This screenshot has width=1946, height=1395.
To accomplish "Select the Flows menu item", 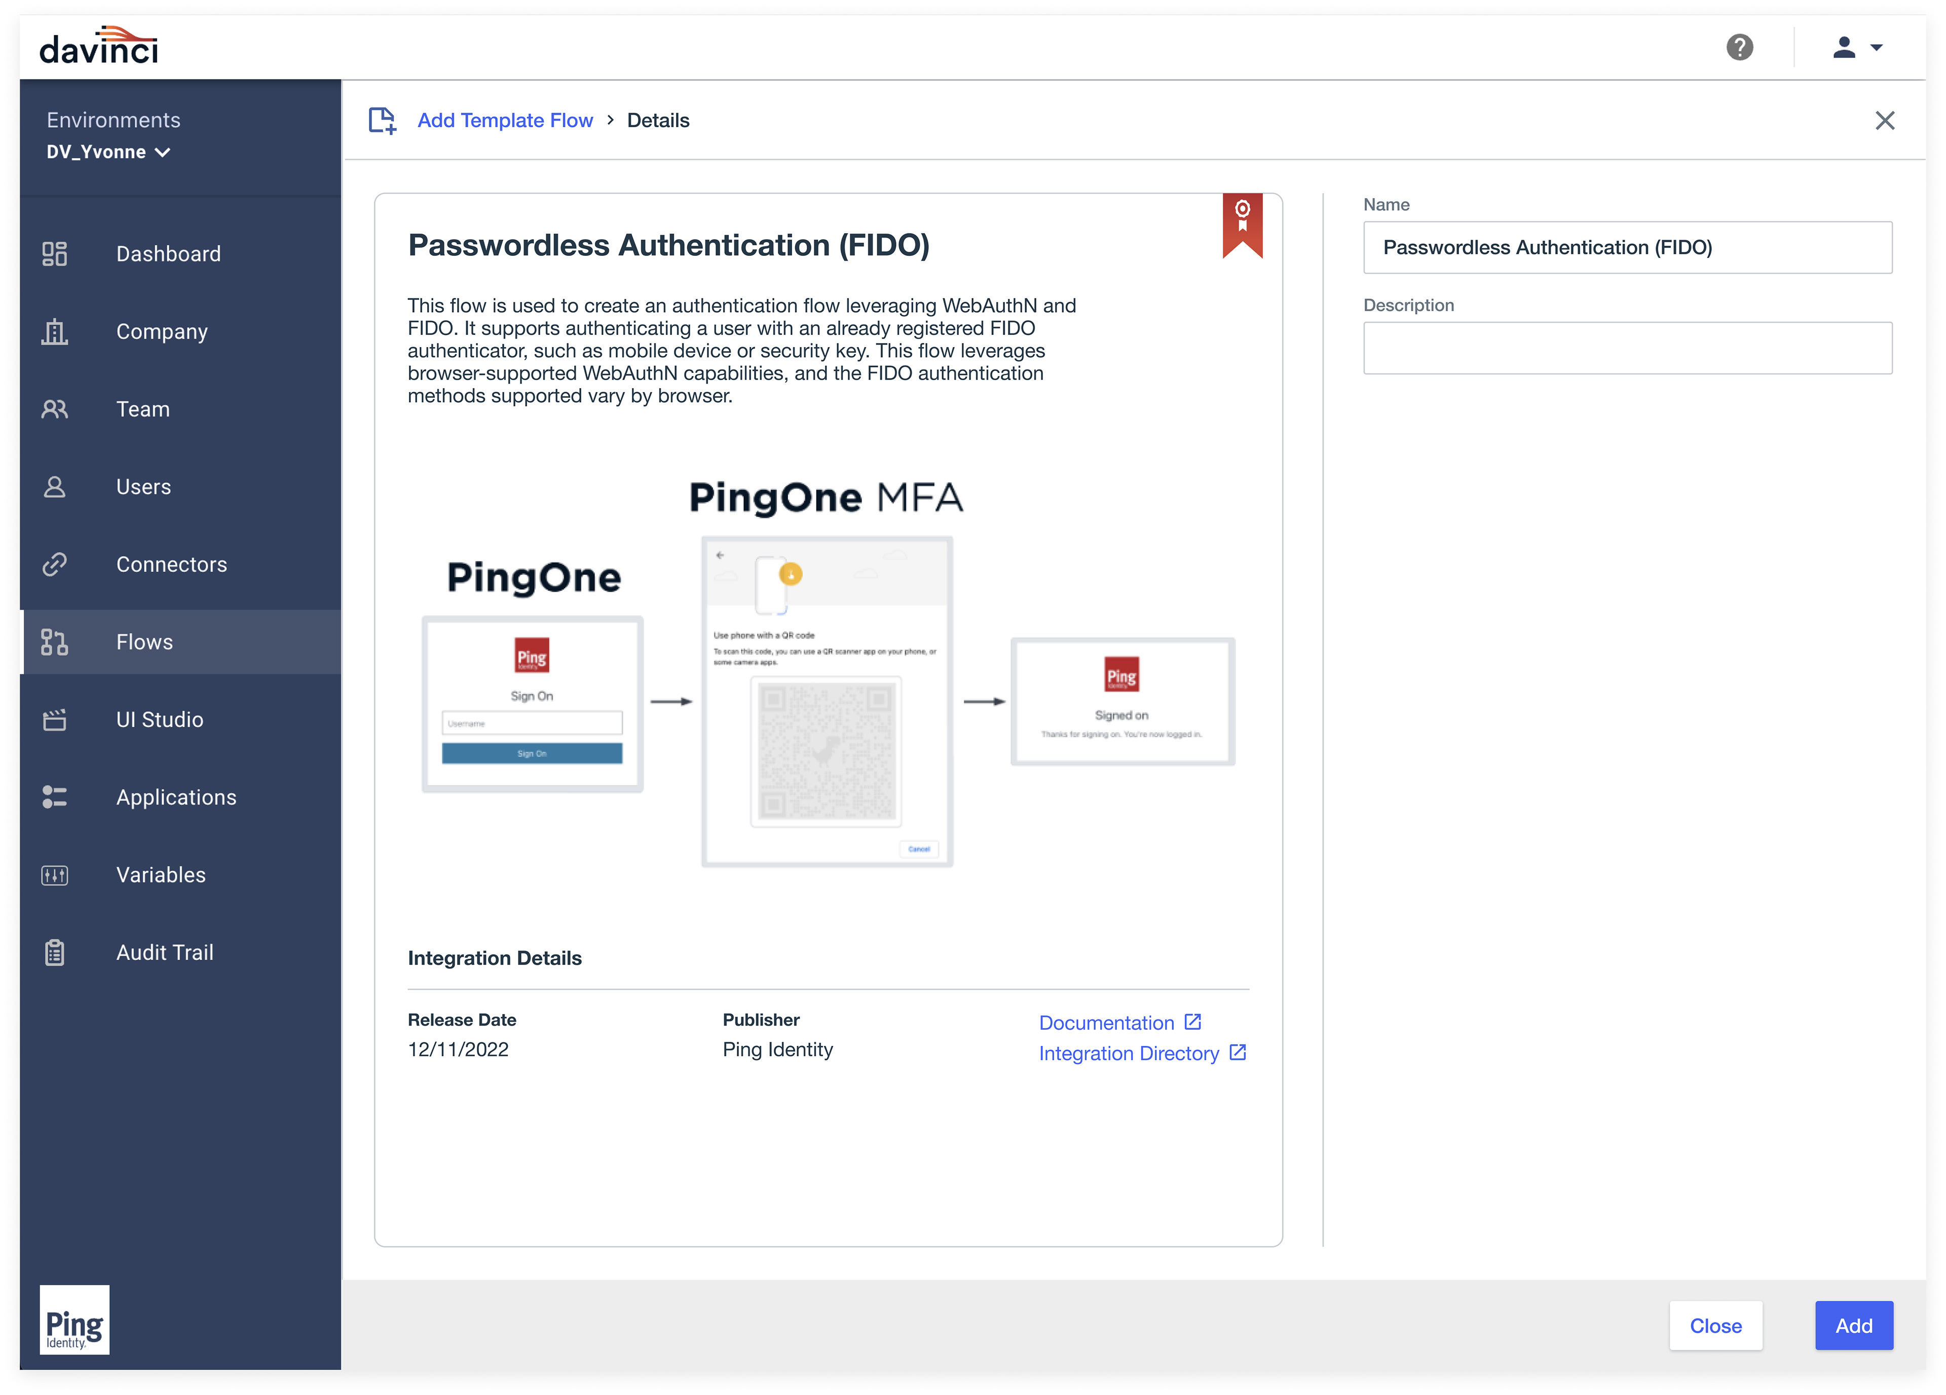I will click(180, 642).
